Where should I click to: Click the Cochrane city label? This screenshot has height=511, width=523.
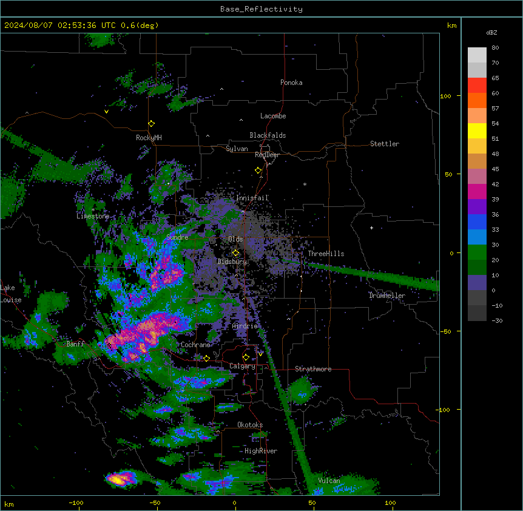coord(195,345)
